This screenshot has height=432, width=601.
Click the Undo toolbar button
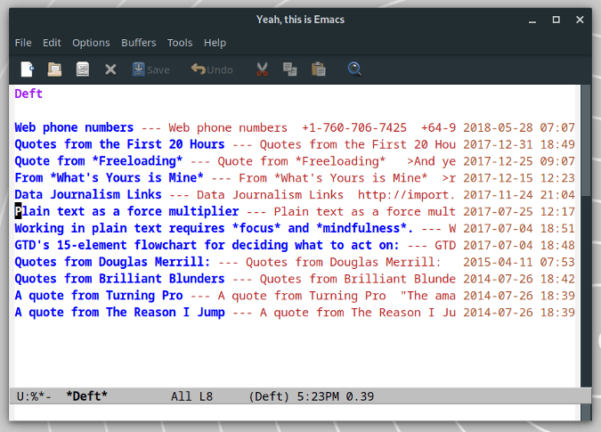[212, 69]
